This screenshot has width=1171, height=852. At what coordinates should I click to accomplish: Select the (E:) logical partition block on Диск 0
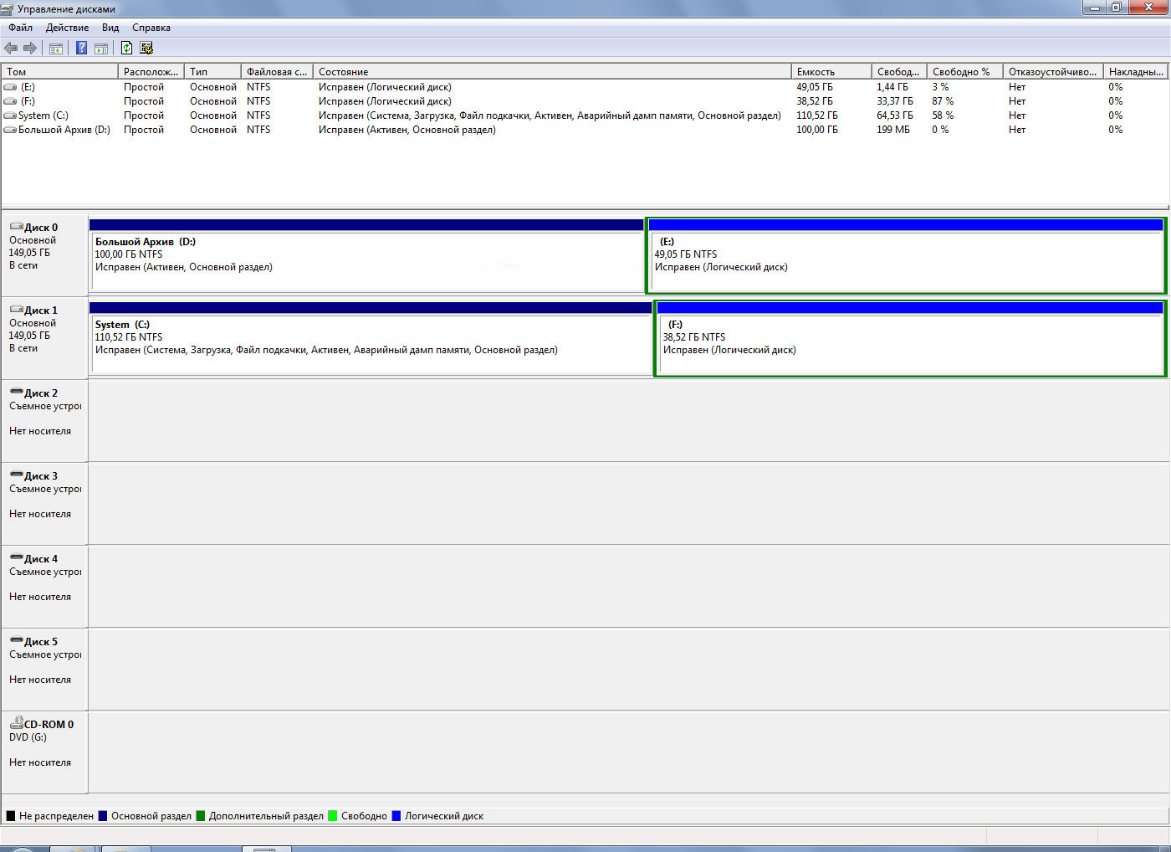coord(906,255)
